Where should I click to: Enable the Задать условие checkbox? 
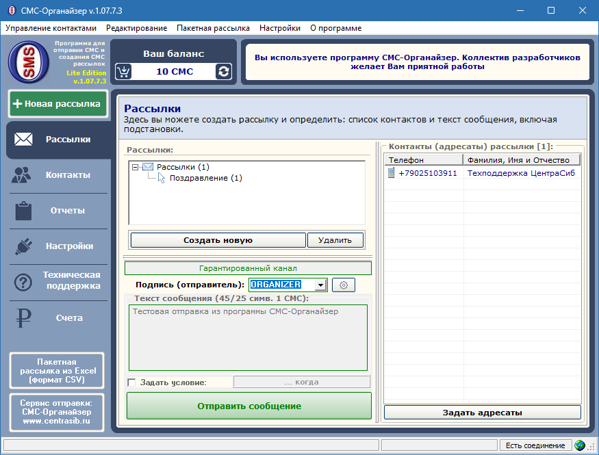click(x=132, y=382)
